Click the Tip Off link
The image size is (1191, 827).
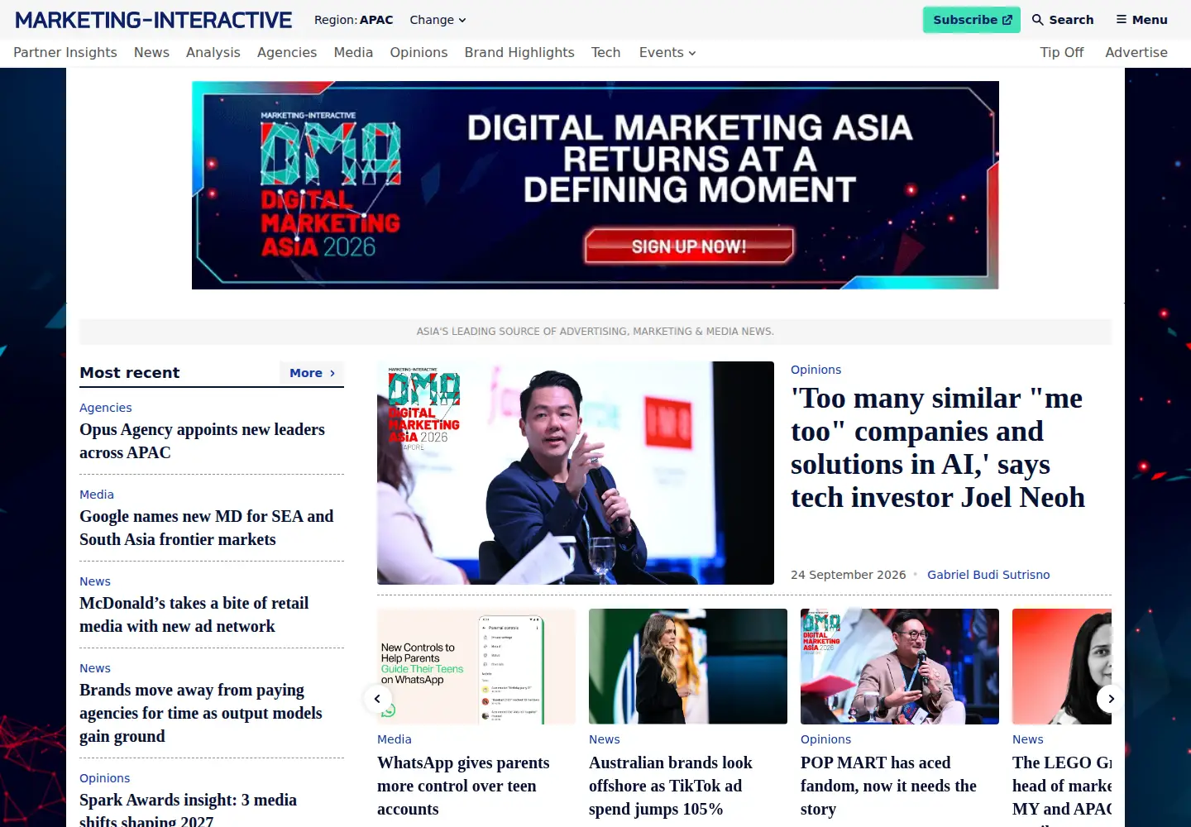[1062, 52]
